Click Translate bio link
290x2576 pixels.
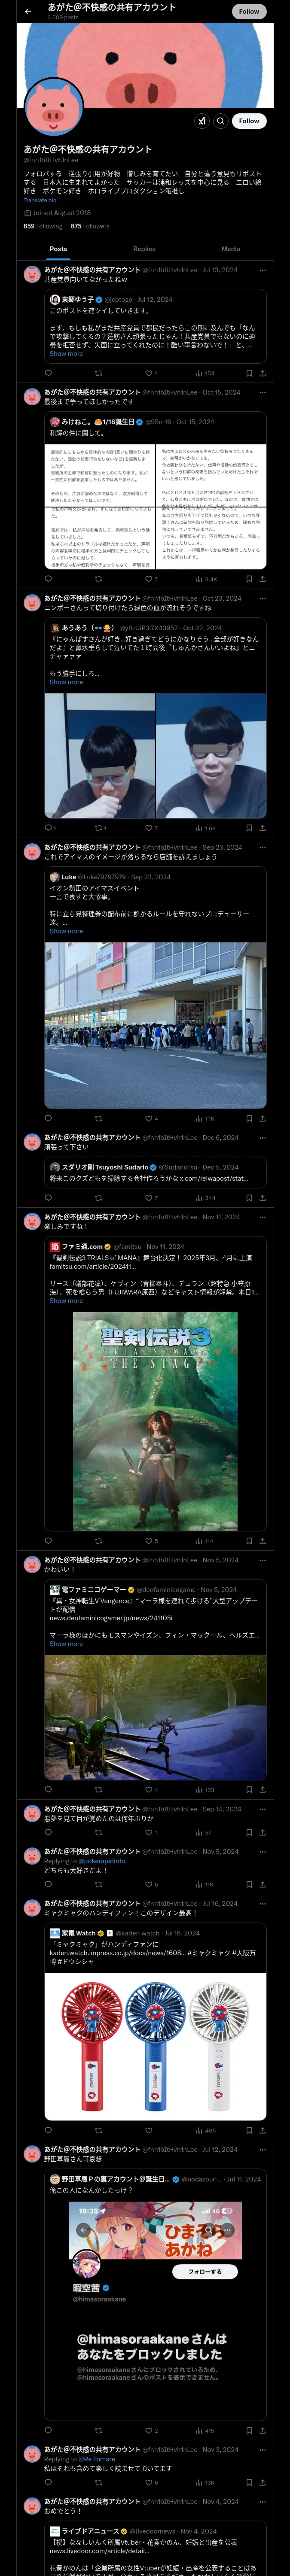[40, 200]
